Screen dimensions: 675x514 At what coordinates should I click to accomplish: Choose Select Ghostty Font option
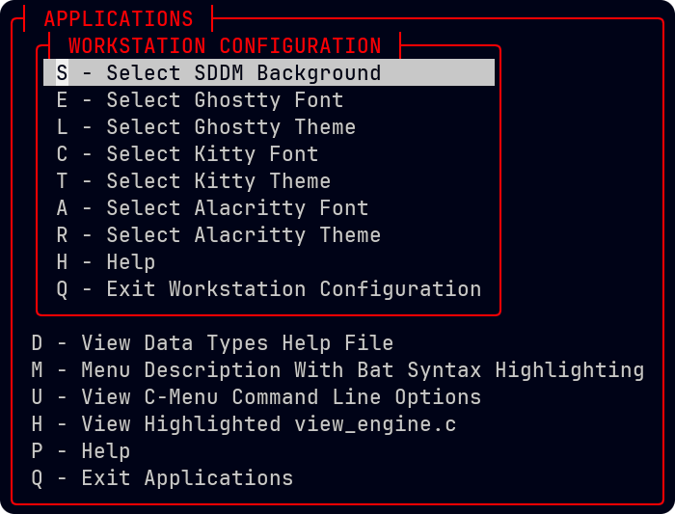coord(224,100)
